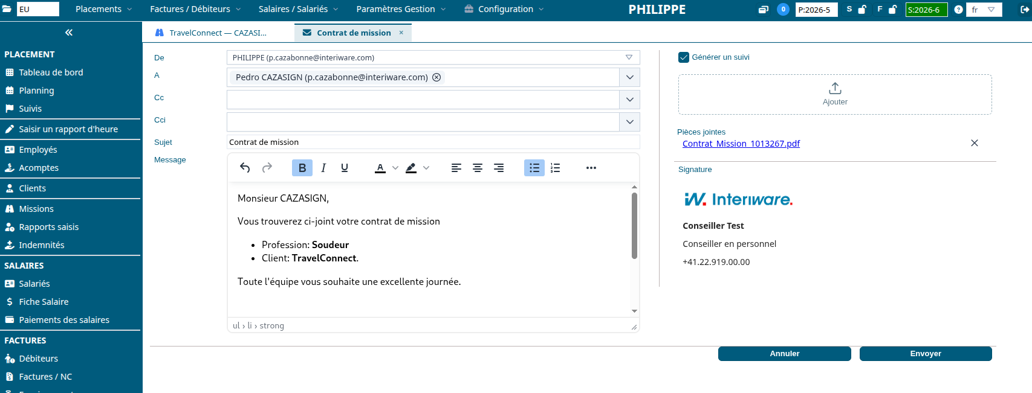Open Salaires / Salariés menu
The height and width of the screenshot is (393, 1032).
(x=299, y=9)
